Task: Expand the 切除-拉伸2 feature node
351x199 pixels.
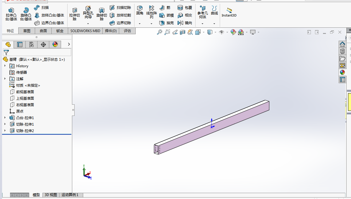Action: [5, 131]
